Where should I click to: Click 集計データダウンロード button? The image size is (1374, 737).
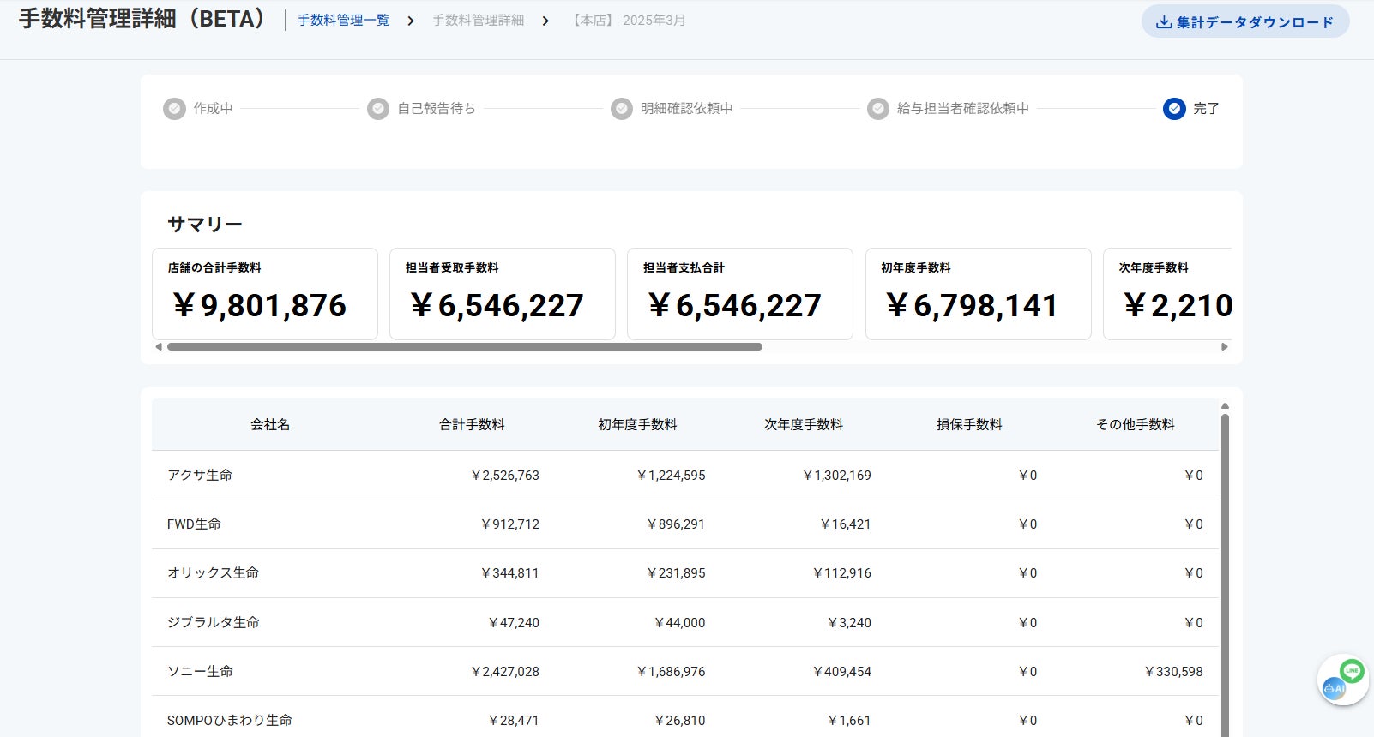[x=1244, y=22]
